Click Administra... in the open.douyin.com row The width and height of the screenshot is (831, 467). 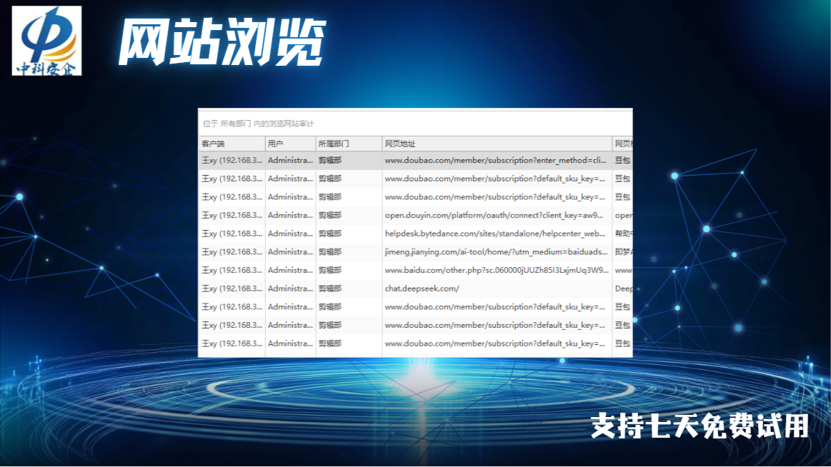(290, 215)
